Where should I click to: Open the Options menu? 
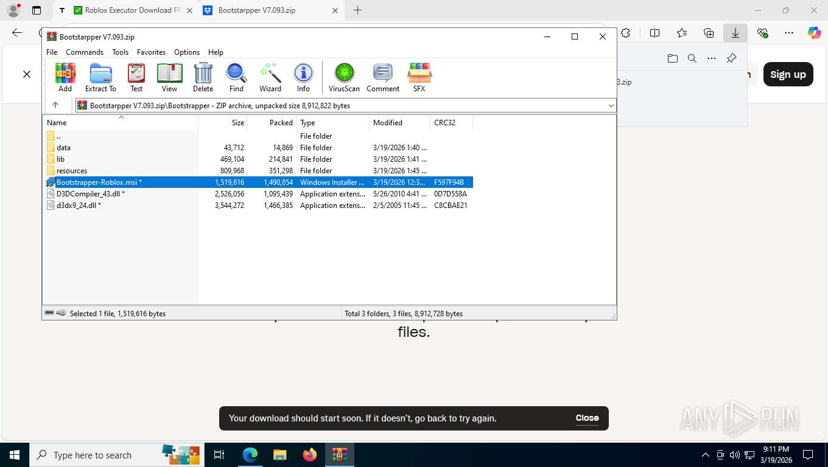pos(187,52)
